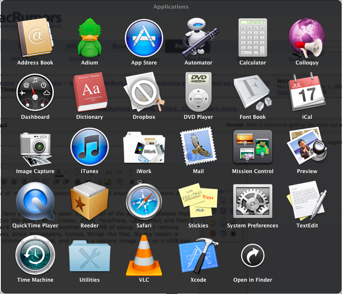The height and width of the screenshot is (294, 342).
Task: Open the iWork folder icon
Action: 144,147
